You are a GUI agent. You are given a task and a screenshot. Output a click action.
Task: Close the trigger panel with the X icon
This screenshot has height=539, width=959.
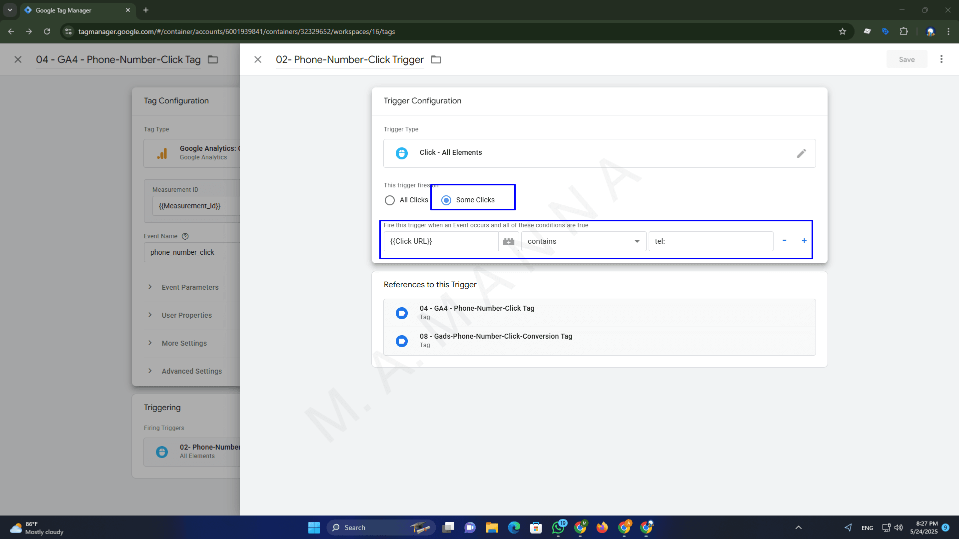click(x=258, y=60)
